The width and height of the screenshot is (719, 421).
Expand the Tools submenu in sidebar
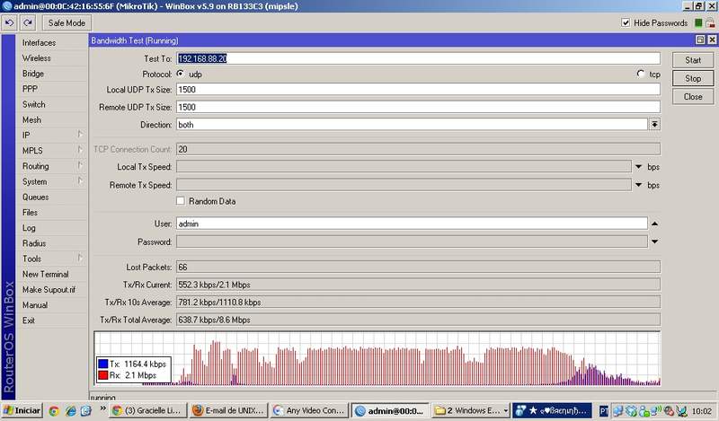click(x=32, y=259)
